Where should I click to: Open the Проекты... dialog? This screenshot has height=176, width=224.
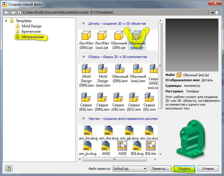pyautogui.click(x=161, y=169)
